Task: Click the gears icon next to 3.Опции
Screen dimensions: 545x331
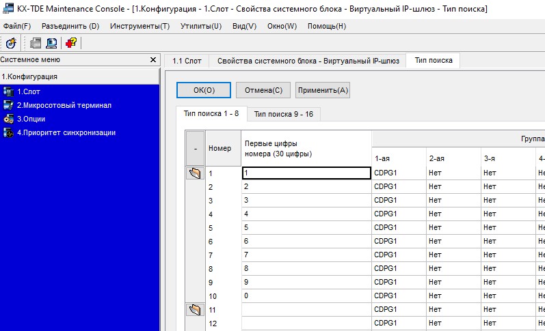Action: pyautogui.click(x=8, y=119)
